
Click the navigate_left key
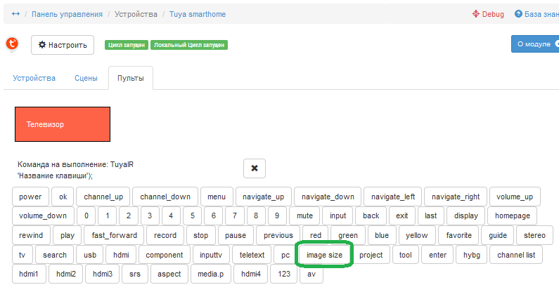(x=393, y=197)
